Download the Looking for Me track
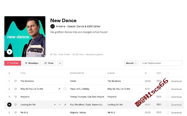This screenshot has height=116, width=187. tap(176, 105)
